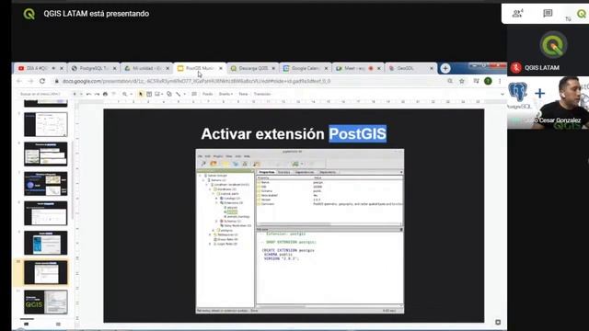Select the Cesar Gonzalez video tile

click(x=549, y=102)
